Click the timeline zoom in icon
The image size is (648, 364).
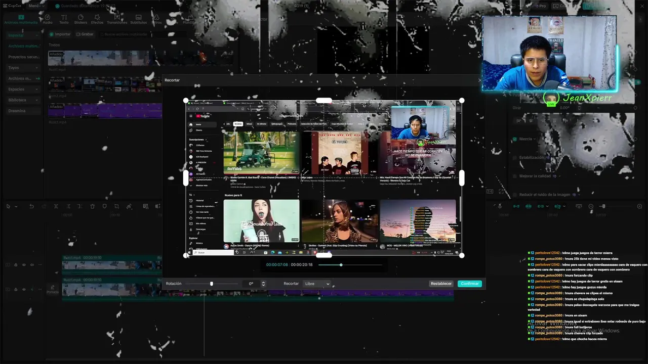pos(639,206)
